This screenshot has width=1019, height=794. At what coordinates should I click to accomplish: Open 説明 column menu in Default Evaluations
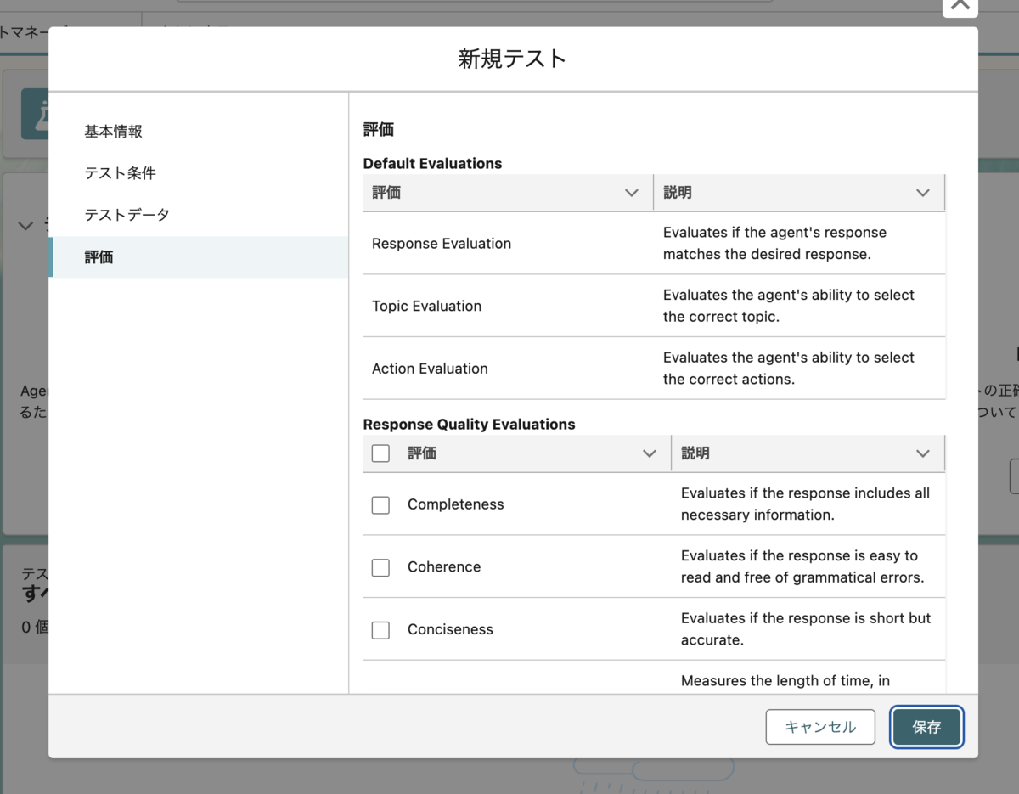(923, 194)
